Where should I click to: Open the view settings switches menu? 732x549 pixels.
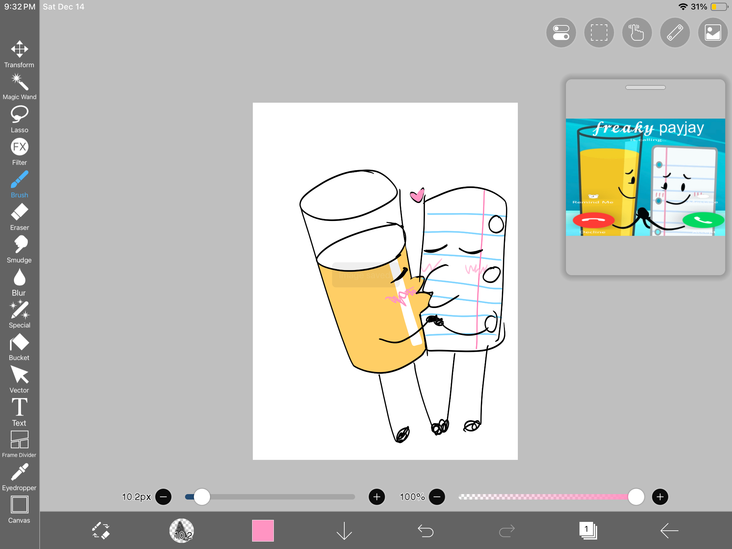pyautogui.click(x=561, y=33)
